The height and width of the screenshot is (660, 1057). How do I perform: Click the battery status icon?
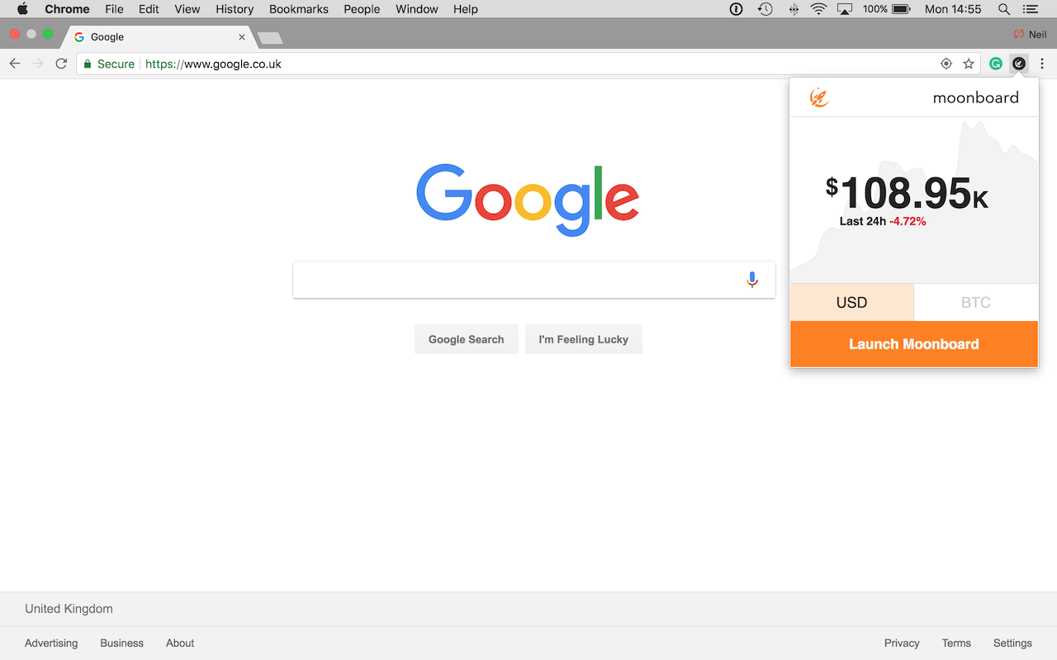tap(901, 9)
